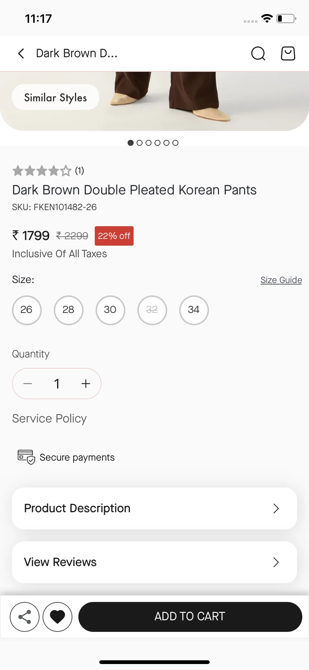Decrease quantity with minus icon
Screen dimensions: 309x670
[x=28, y=384]
